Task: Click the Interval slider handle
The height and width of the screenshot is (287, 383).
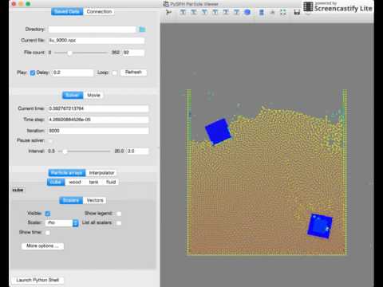Action: [65, 151]
